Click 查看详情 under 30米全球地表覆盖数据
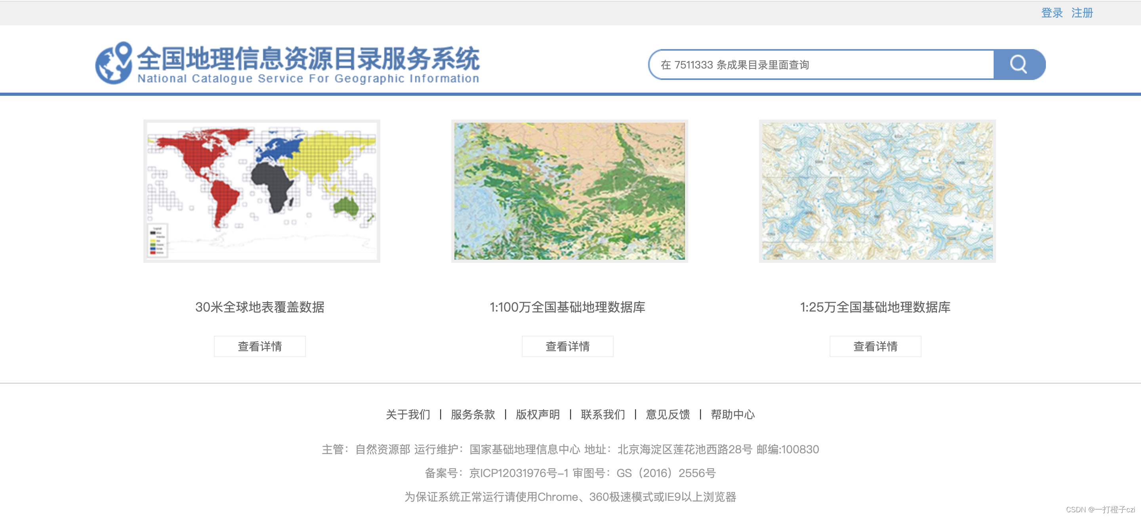 [x=259, y=346]
